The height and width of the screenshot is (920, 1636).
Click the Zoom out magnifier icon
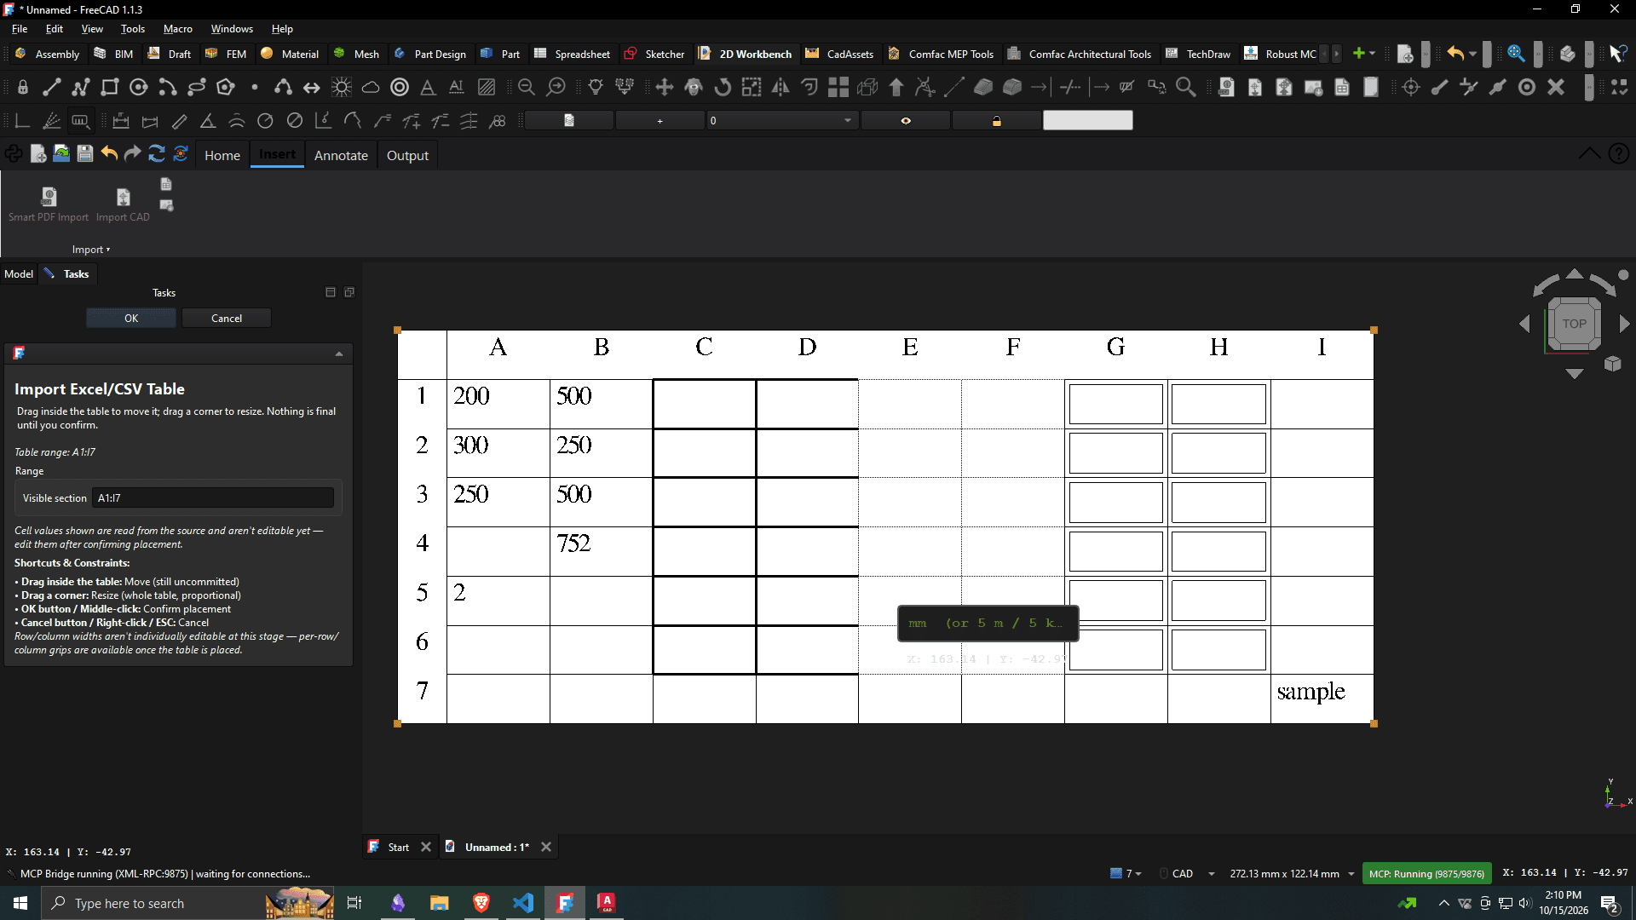(x=527, y=87)
